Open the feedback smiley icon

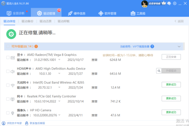[x=169, y=3]
